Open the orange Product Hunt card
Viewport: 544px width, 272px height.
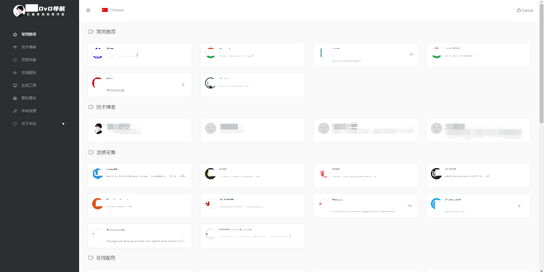click(x=140, y=206)
